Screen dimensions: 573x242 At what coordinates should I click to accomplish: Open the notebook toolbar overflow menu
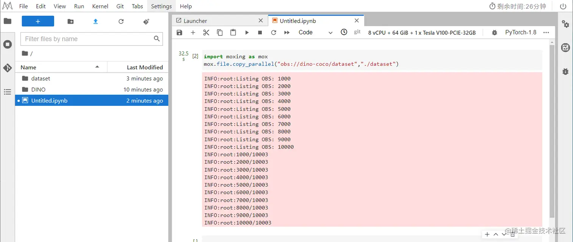click(x=546, y=33)
